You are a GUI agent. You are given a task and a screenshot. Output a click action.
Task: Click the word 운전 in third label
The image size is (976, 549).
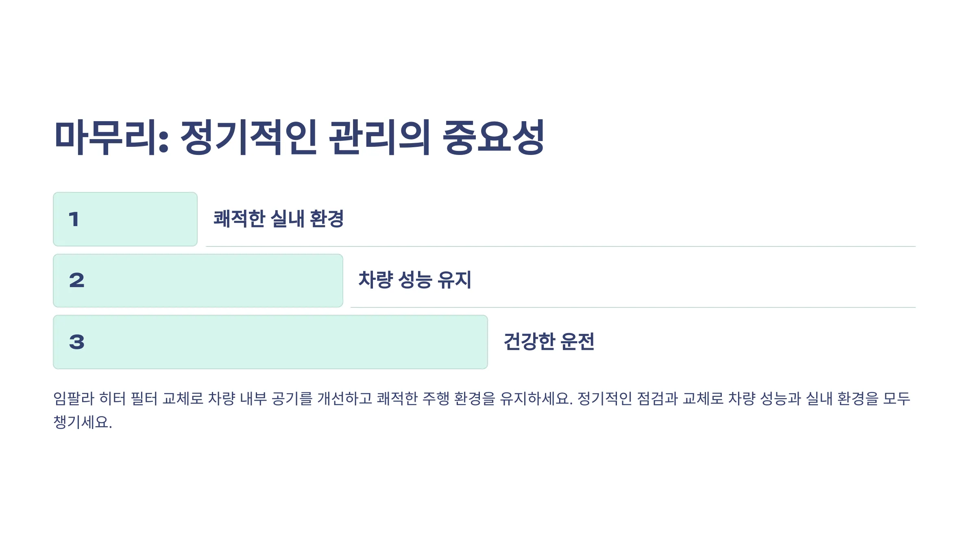(577, 341)
